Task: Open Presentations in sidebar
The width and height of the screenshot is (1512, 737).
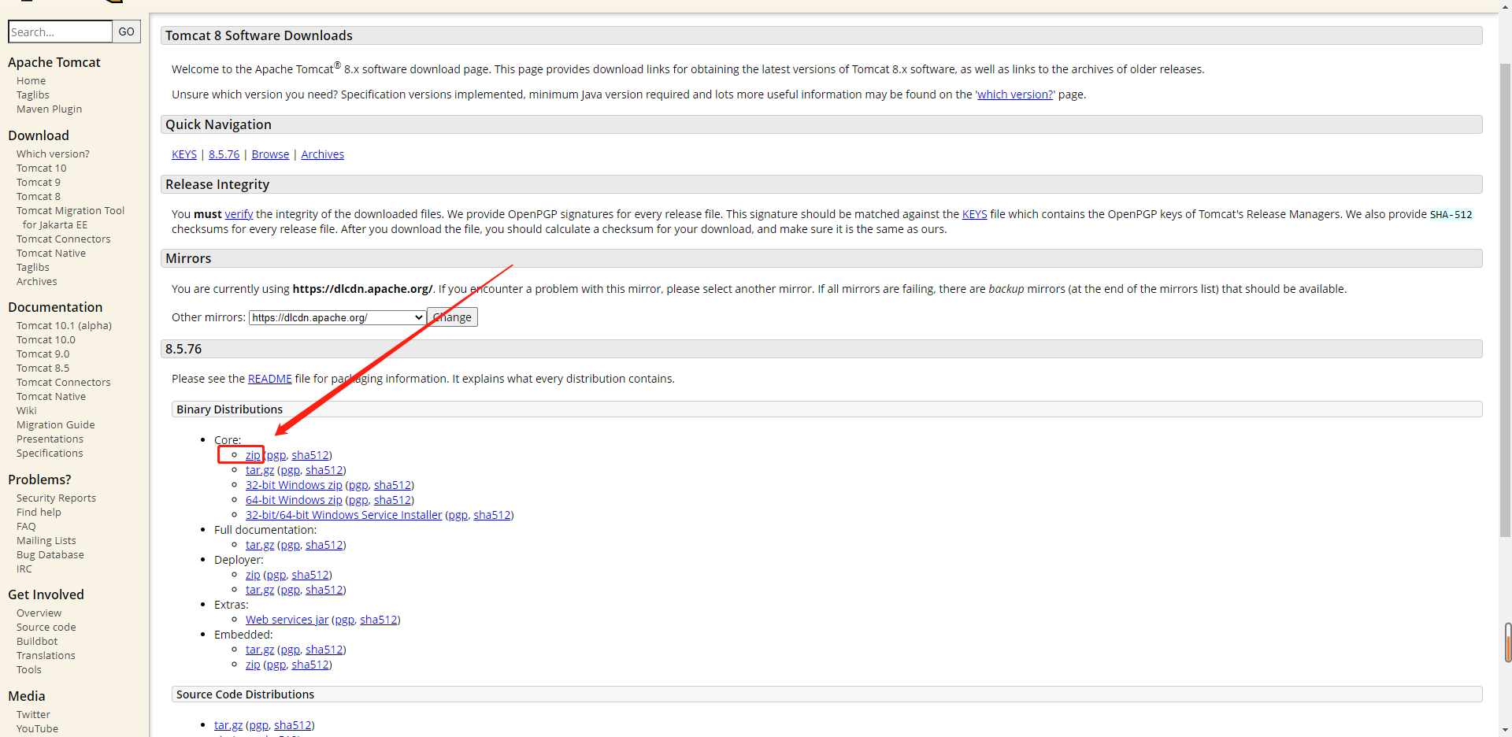Action: [50, 439]
